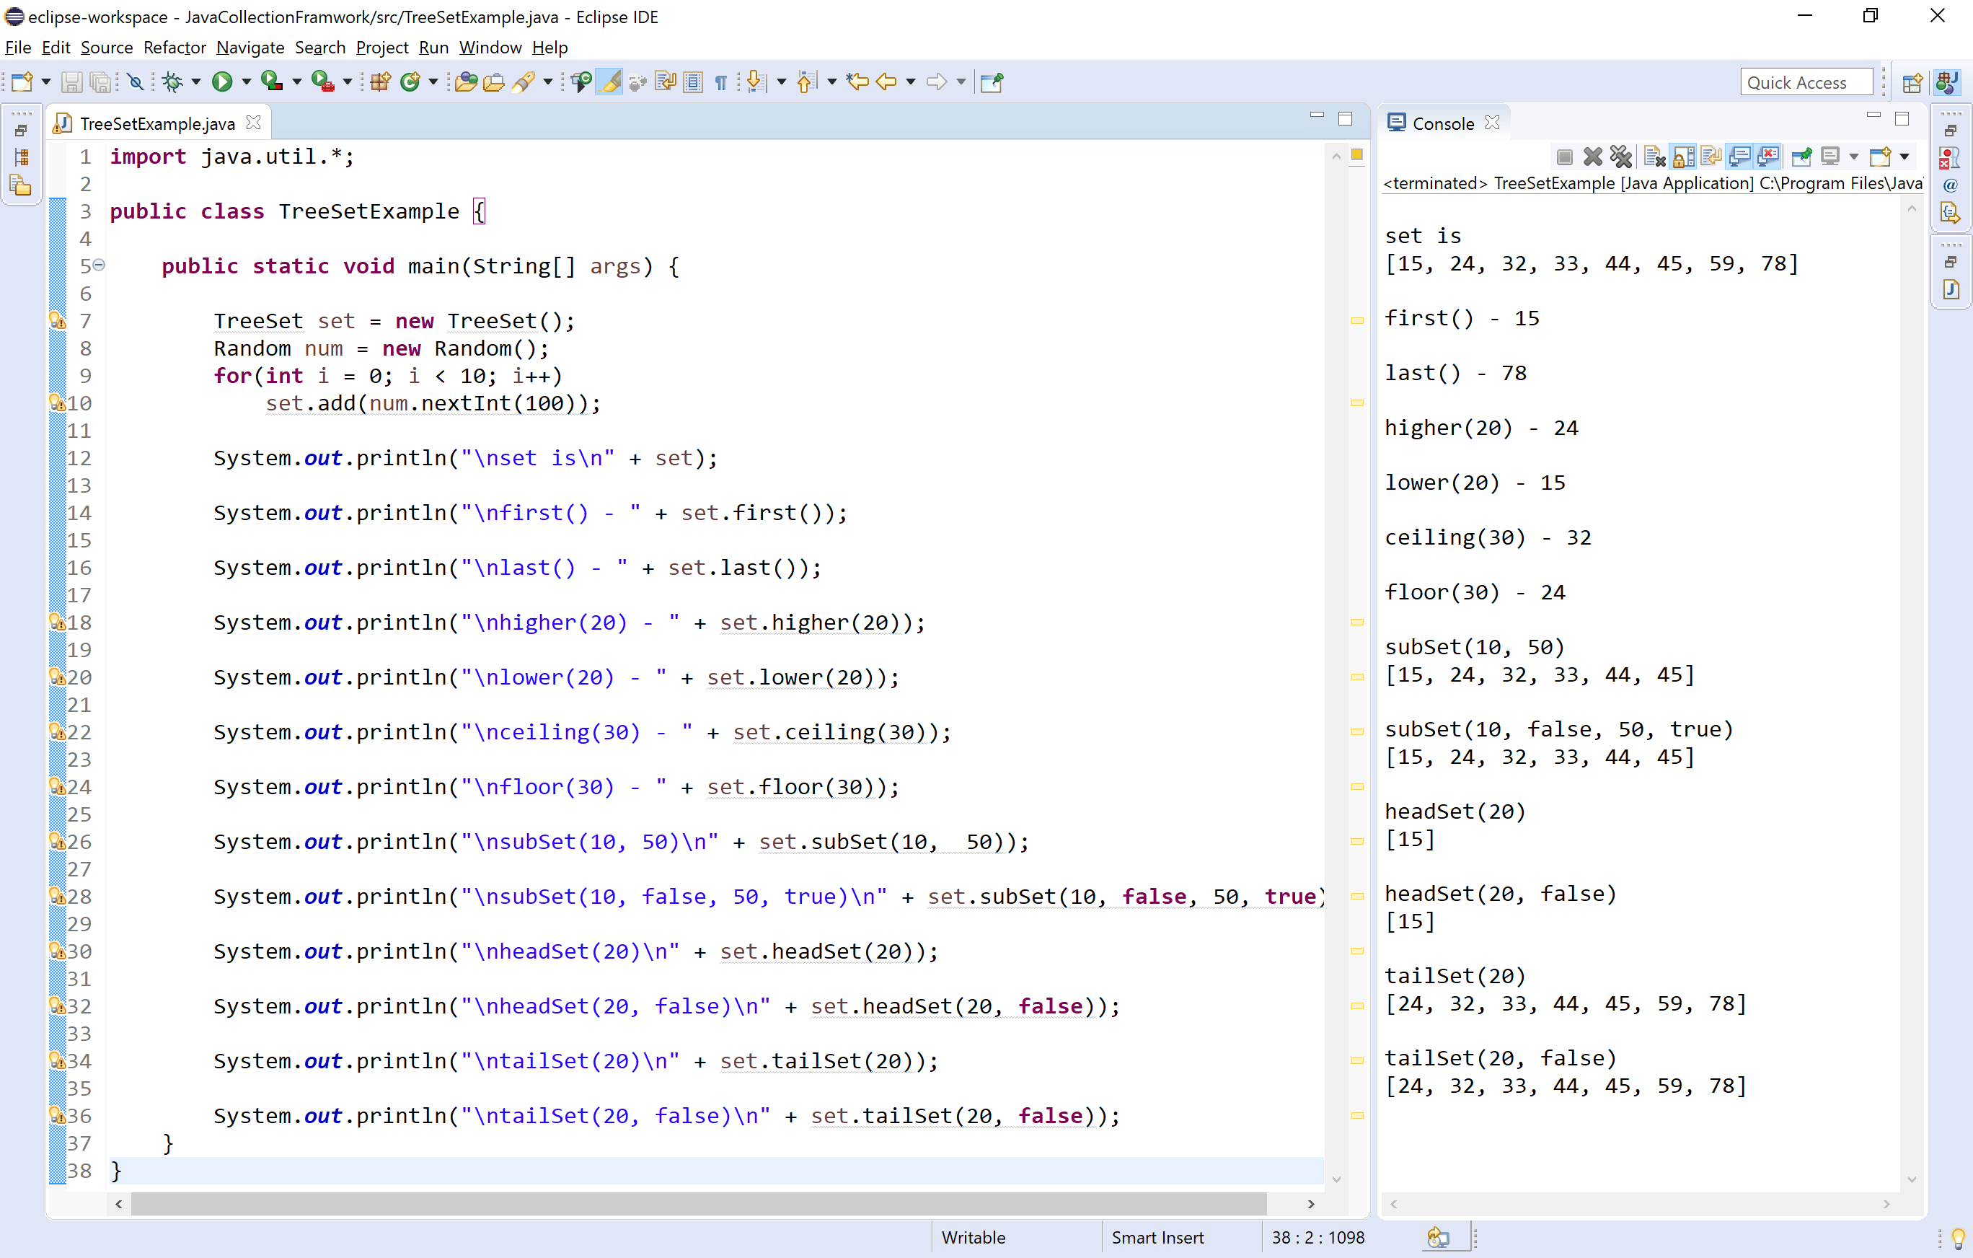The height and width of the screenshot is (1258, 1973).
Task: Open the Display Selected Console dropdown
Action: coord(1853,156)
